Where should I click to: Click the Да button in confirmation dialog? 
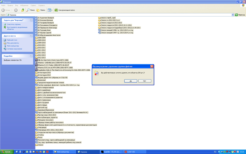pyautogui.click(x=131, y=81)
